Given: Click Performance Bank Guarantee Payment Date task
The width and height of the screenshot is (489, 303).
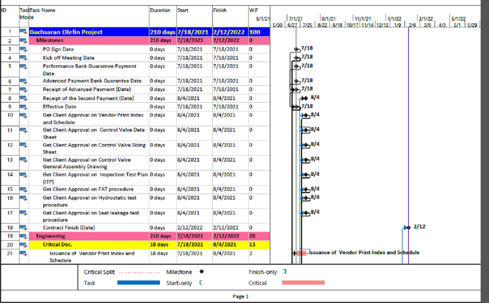Looking at the screenshot, I should pyautogui.click(x=90, y=70).
